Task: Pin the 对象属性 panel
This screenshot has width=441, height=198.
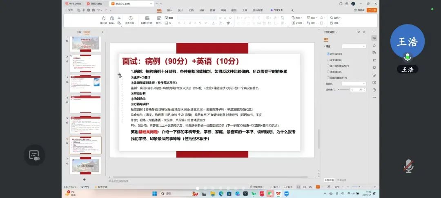Action: (359, 32)
